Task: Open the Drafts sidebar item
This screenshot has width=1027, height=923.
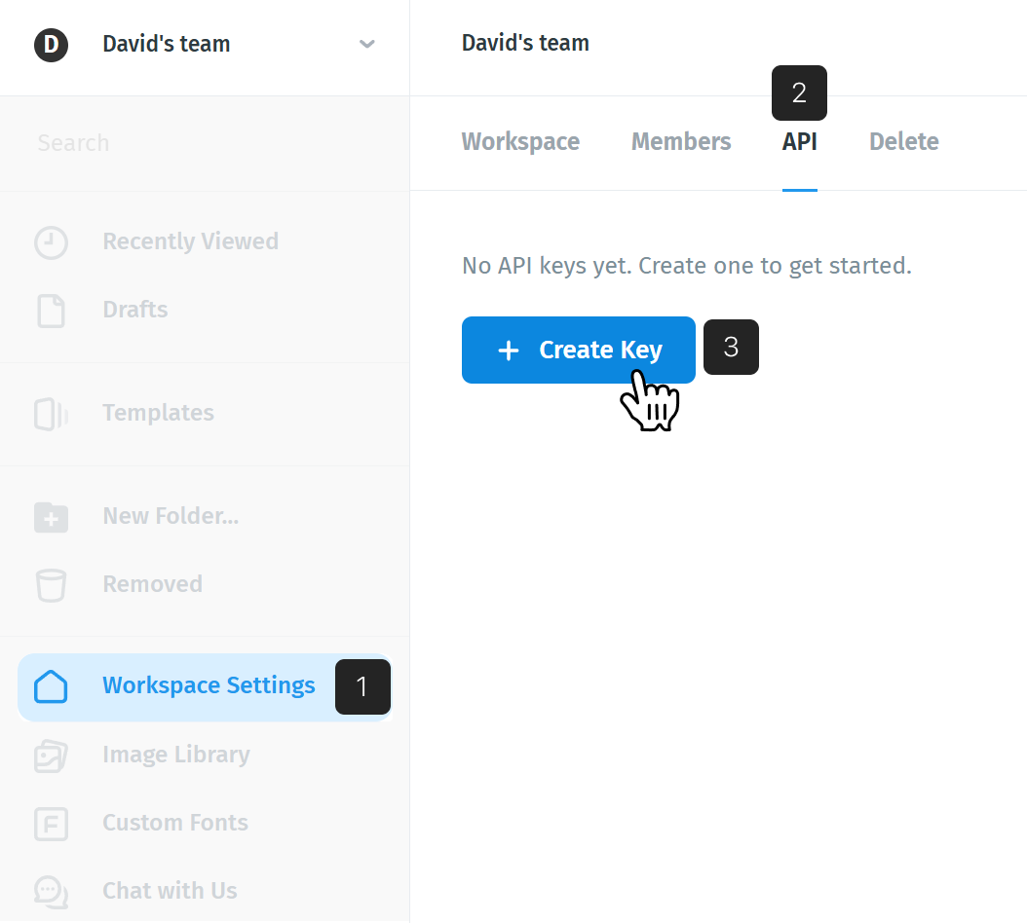Action: coord(205,310)
